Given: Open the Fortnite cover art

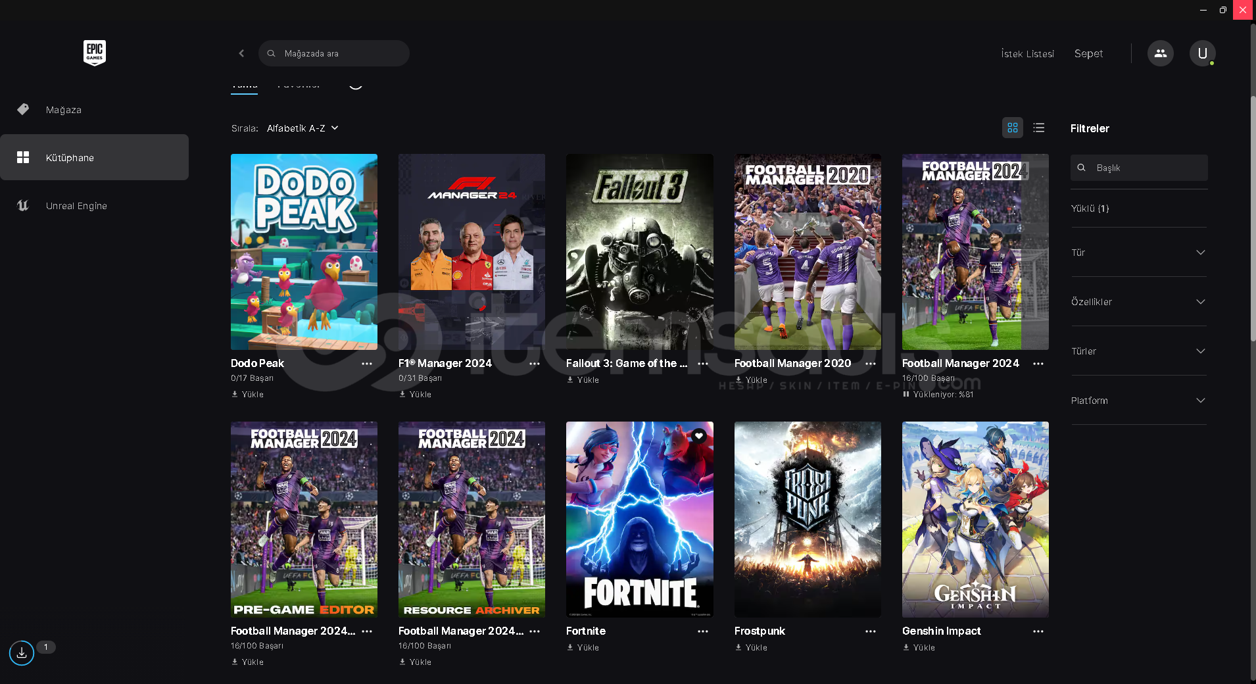Looking at the screenshot, I should point(640,520).
